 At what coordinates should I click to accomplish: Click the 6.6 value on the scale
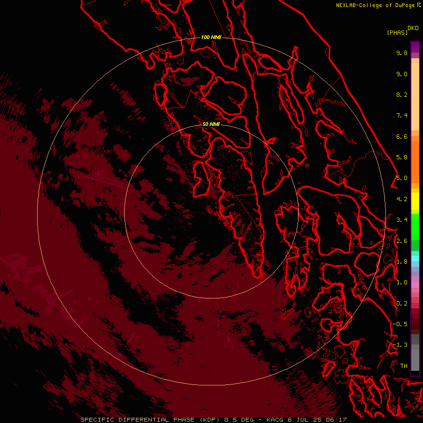click(402, 136)
